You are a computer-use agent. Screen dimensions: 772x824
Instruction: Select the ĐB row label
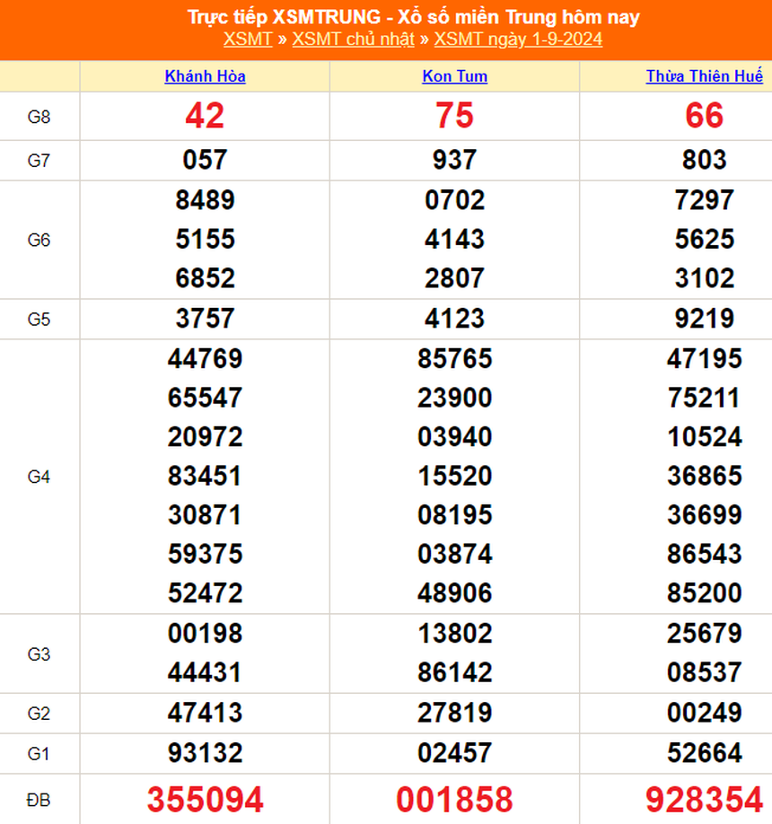(x=39, y=799)
